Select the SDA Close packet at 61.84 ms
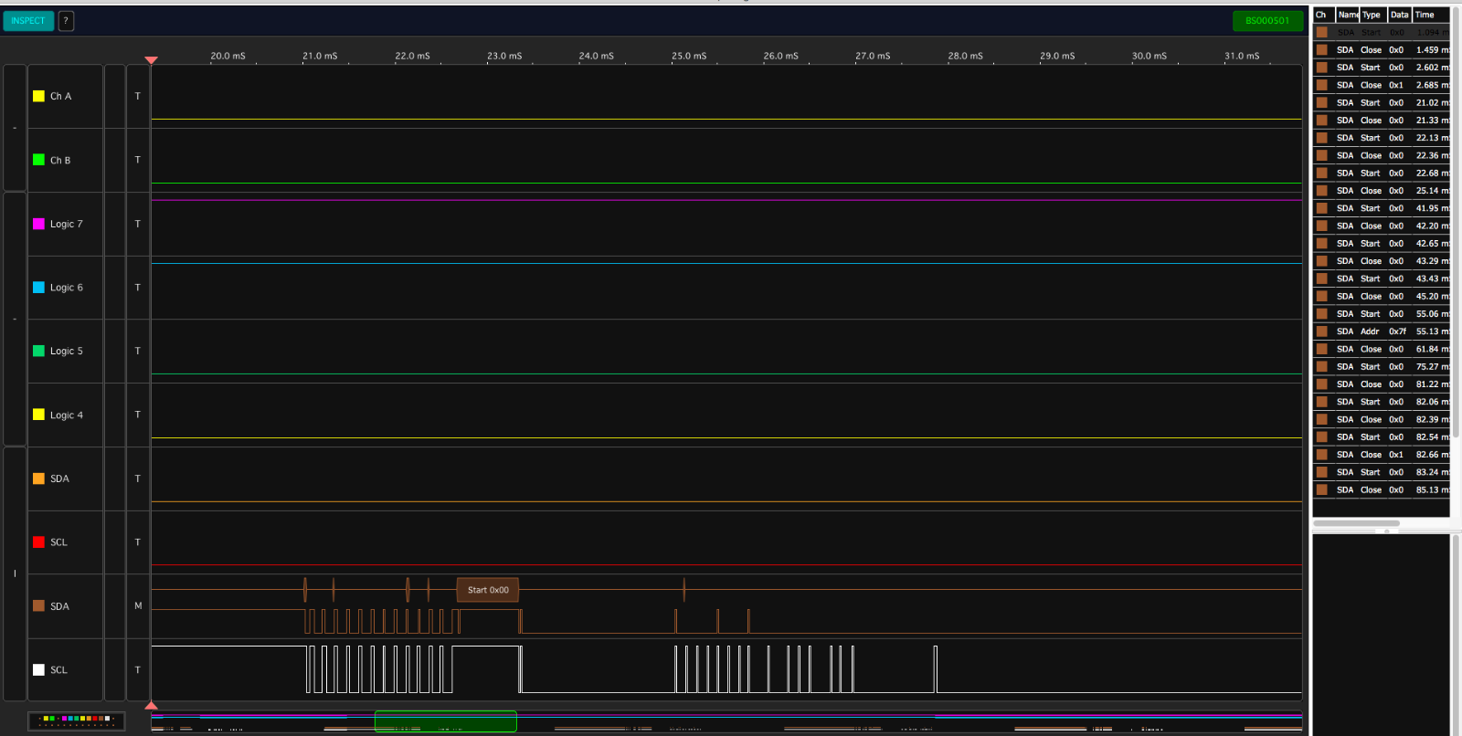This screenshot has width=1462, height=736. point(1382,349)
